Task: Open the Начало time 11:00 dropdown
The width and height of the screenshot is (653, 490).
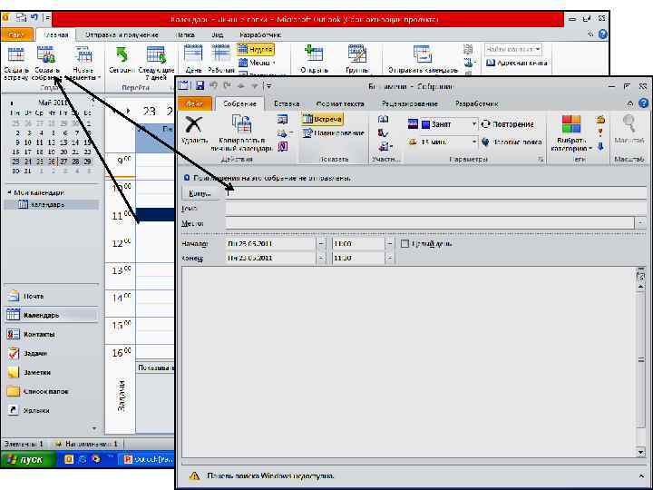Action: (389, 244)
